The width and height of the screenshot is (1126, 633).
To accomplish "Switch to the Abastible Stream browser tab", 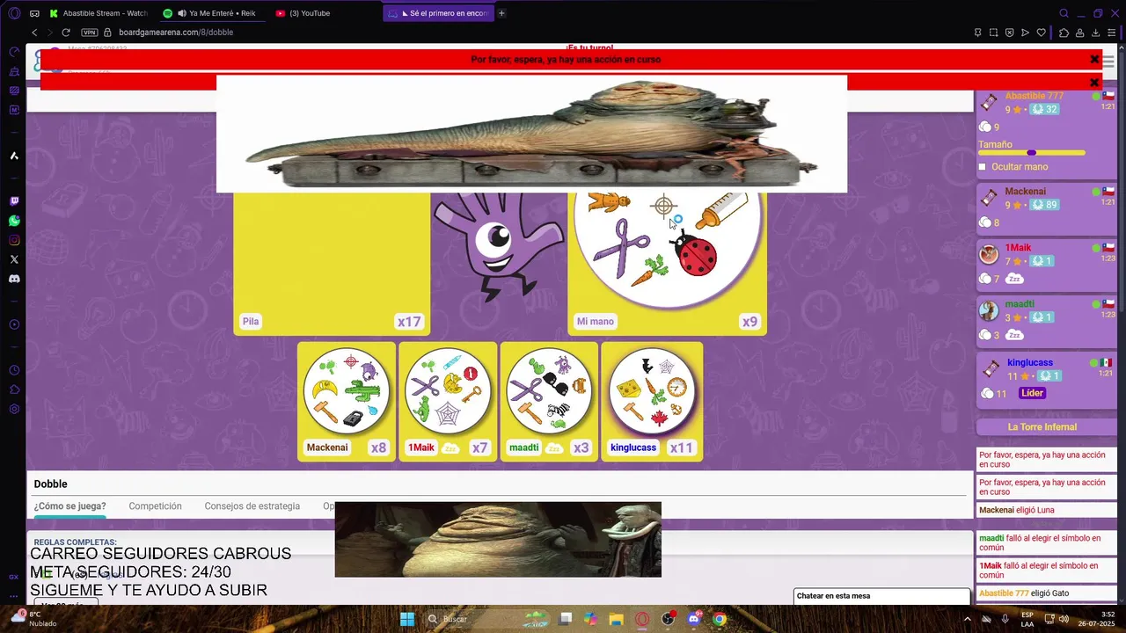I will [99, 13].
